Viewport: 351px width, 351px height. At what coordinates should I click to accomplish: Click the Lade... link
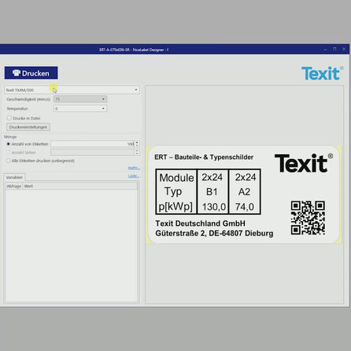pyautogui.click(x=134, y=176)
